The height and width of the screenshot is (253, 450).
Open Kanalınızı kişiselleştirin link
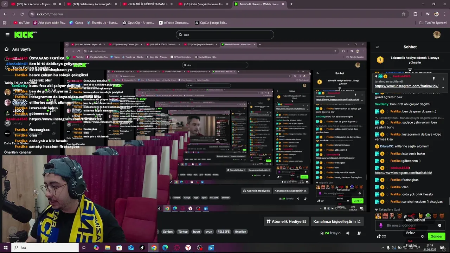tap(337, 221)
